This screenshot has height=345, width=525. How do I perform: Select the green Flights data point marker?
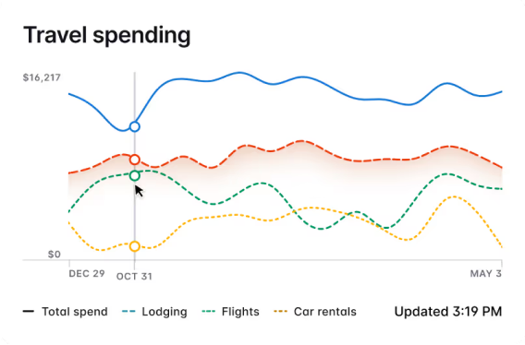coord(135,176)
